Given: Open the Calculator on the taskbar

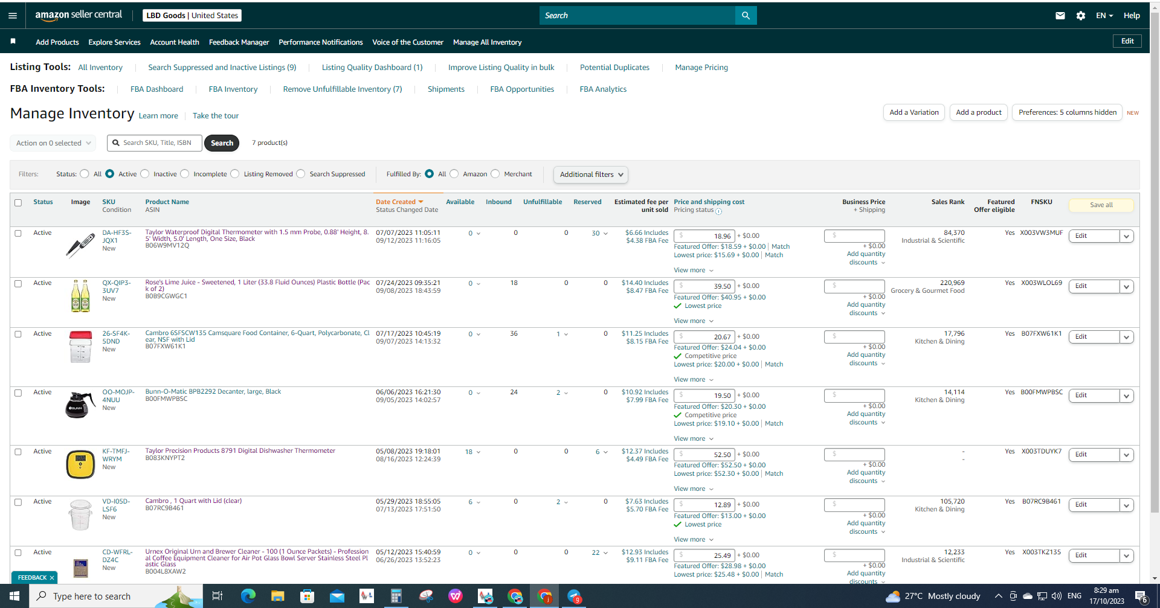Looking at the screenshot, I should (396, 596).
